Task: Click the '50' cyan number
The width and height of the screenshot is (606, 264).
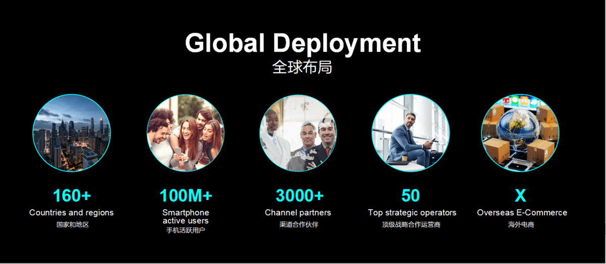Action: click(x=411, y=195)
